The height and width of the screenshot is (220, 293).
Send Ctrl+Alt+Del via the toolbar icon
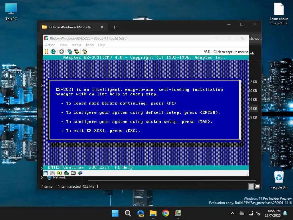[x=70, y=52]
